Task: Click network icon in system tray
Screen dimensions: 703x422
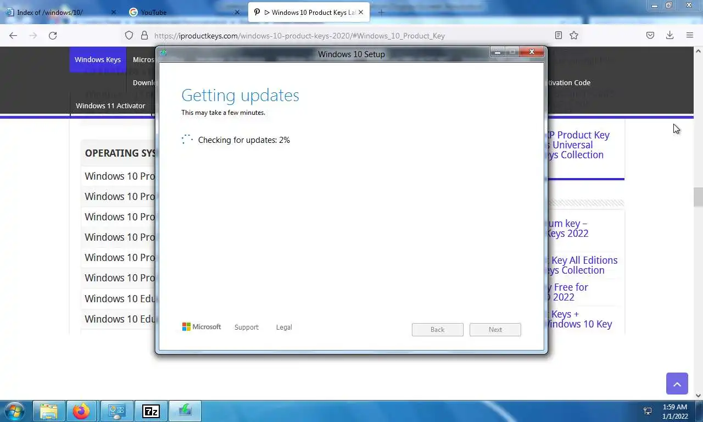Action: point(648,411)
